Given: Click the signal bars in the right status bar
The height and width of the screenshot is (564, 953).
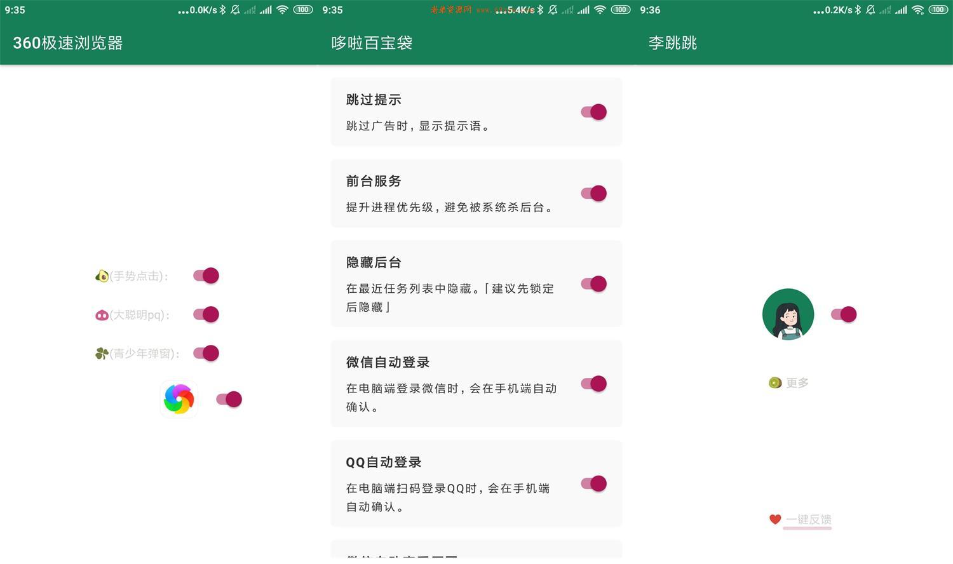Looking at the screenshot, I should (x=901, y=10).
